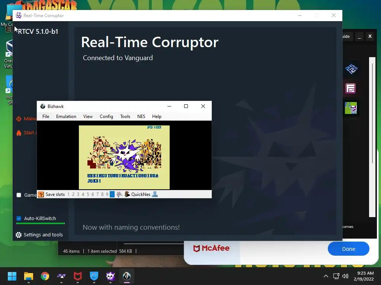Open Settings and tools in RTC
This screenshot has height=285, width=381.
coord(39,235)
